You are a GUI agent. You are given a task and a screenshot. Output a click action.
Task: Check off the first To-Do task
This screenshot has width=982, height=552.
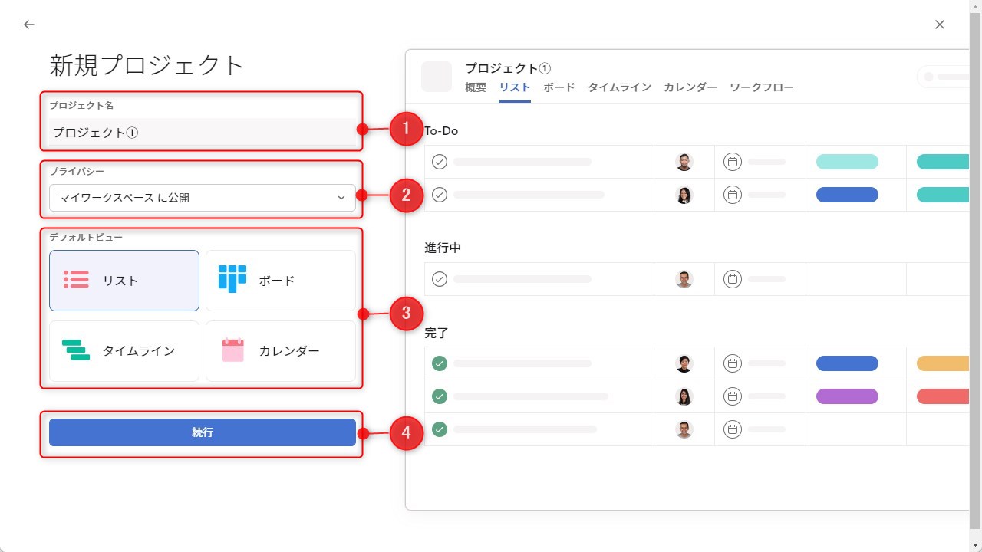click(440, 162)
